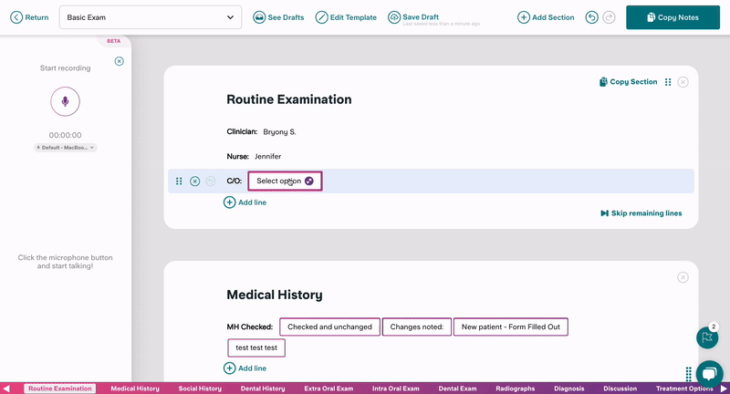Image resolution: width=730 pixels, height=394 pixels.
Task: Toggle the 'Changes noted:' option
Action: (416, 327)
